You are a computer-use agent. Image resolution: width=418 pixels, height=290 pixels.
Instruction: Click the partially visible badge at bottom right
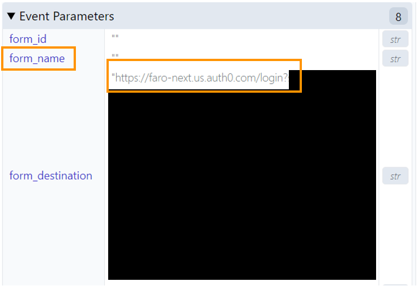click(395, 285)
